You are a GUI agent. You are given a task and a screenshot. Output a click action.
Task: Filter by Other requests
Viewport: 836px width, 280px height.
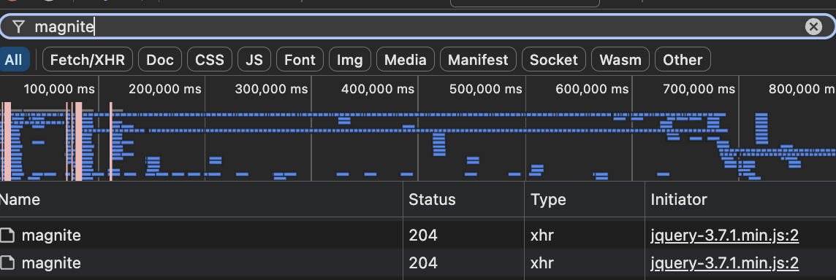(683, 60)
